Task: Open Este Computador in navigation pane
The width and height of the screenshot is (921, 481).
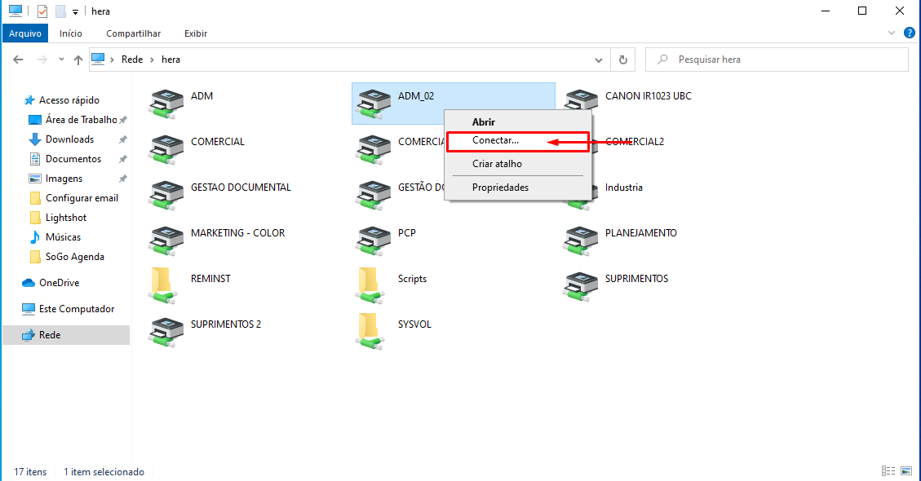Action: tap(76, 309)
